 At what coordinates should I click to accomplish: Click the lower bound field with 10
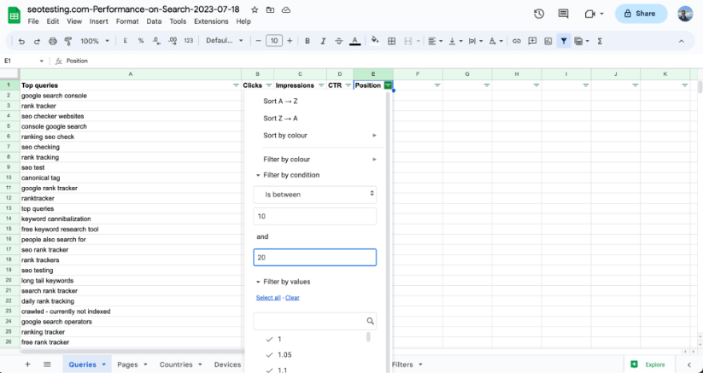(314, 216)
